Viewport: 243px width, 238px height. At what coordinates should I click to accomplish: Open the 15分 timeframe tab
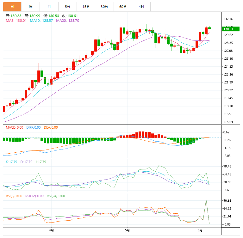click(86, 7)
